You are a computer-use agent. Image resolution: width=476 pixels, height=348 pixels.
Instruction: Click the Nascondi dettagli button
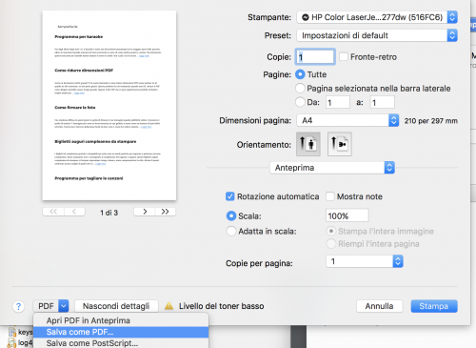116,306
